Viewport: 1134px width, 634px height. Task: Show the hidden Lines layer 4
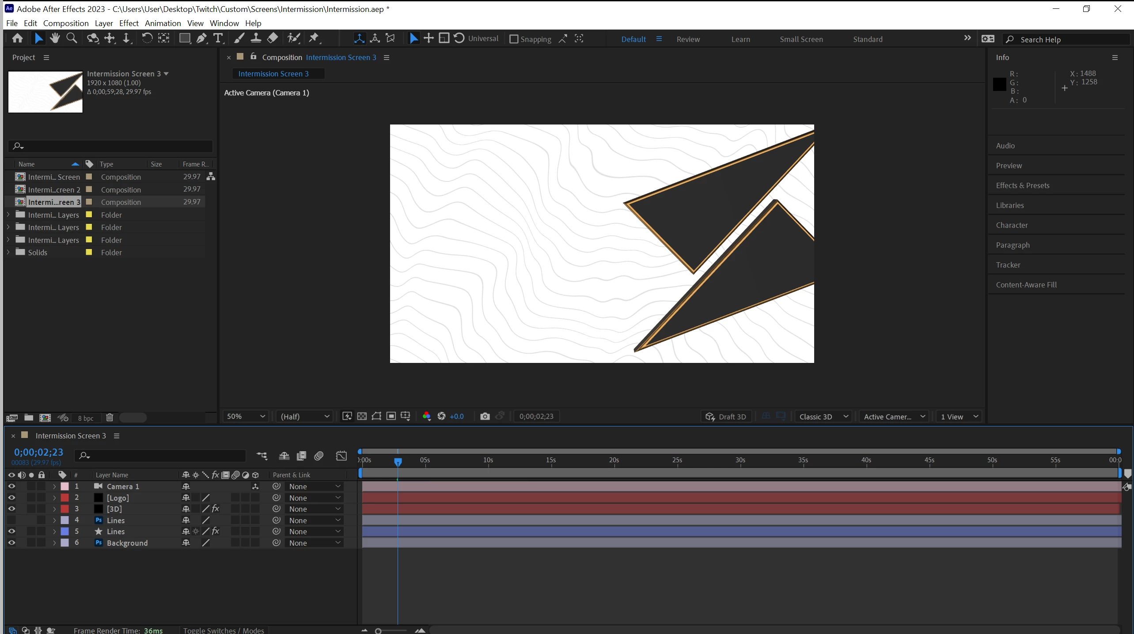11,520
